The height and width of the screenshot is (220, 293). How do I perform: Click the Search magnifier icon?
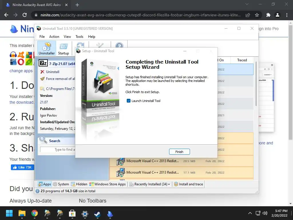[43, 140]
